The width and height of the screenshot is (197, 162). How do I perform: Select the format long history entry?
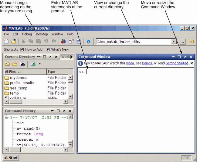(x=30, y=134)
